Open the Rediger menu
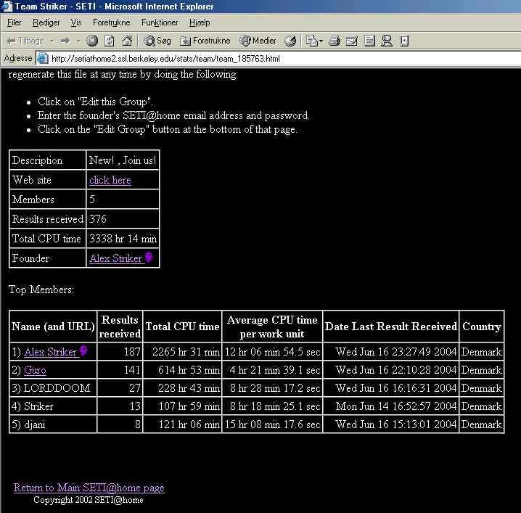The height and width of the screenshot is (513, 521). point(46,22)
